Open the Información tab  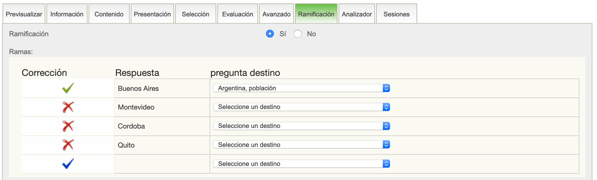tap(67, 14)
